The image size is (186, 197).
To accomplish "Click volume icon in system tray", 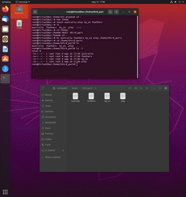I will (x=176, y=2).
